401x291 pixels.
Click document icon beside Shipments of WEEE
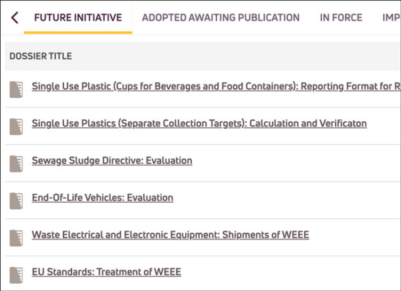[x=17, y=238]
